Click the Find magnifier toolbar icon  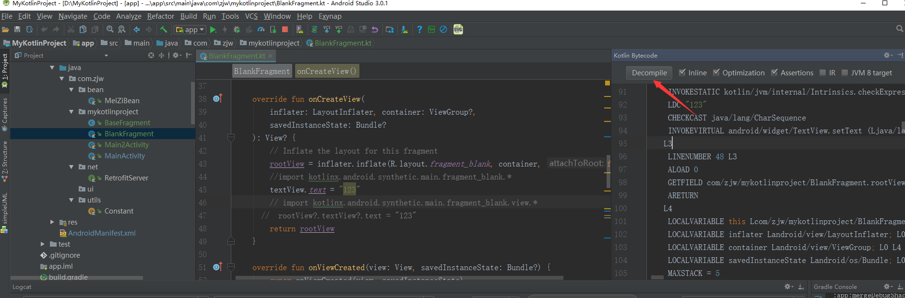coord(110,29)
